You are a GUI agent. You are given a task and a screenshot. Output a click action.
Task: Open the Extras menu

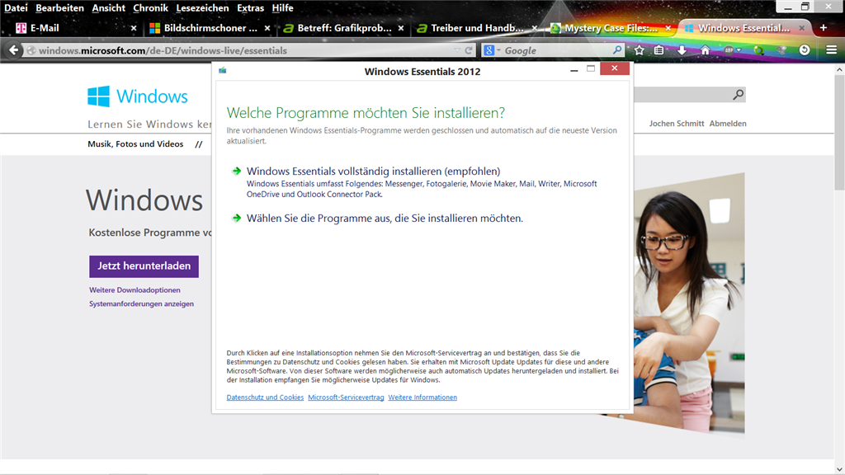tap(251, 8)
